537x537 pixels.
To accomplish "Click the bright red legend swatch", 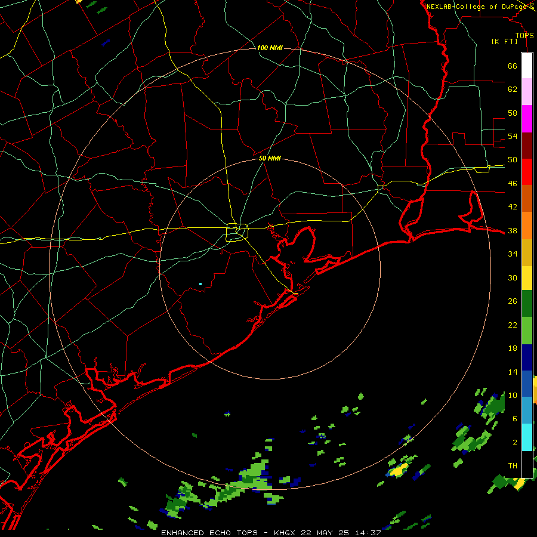I will (527, 172).
